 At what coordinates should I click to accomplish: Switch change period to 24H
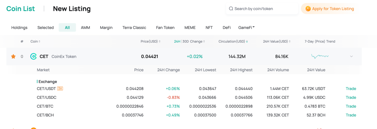(x=177, y=41)
